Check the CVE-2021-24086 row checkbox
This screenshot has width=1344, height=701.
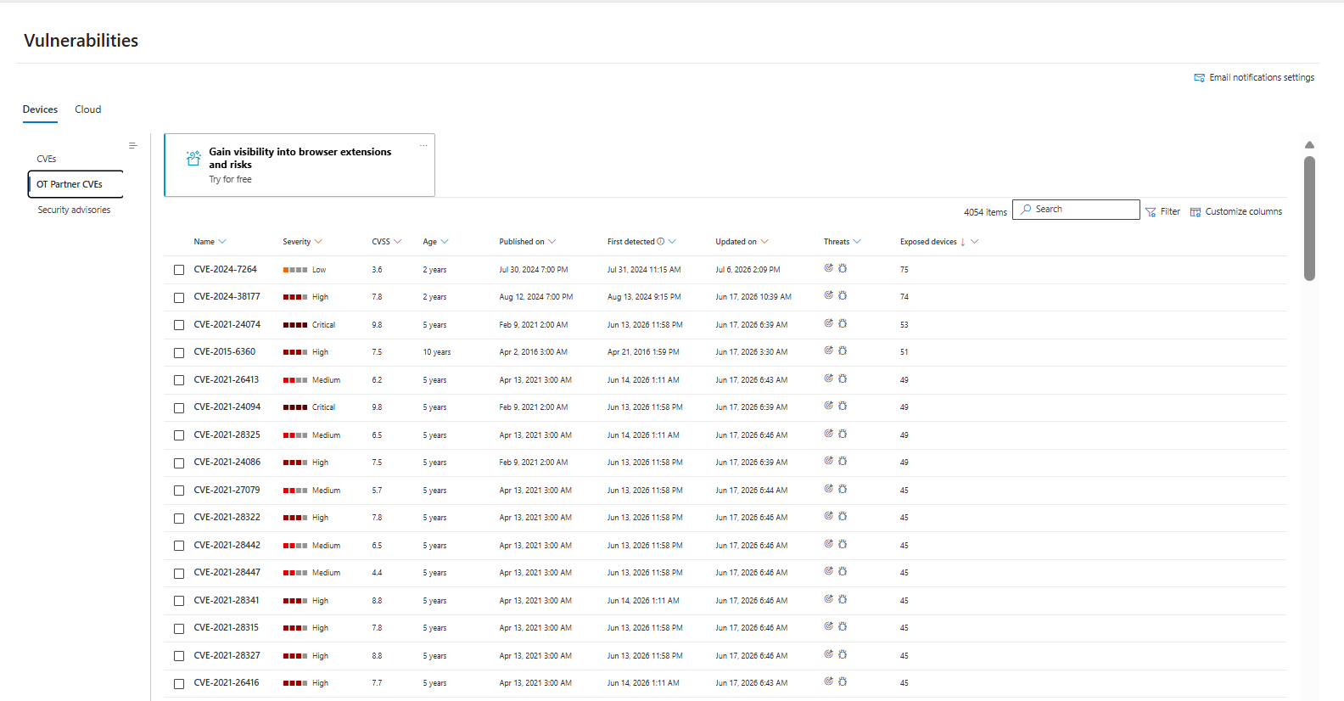pos(179,463)
